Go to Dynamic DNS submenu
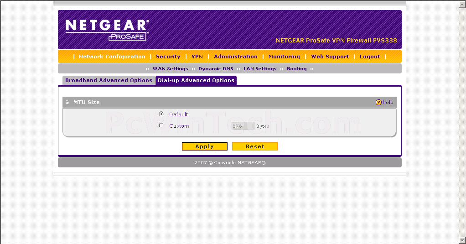The height and width of the screenshot is (244, 466). coord(216,69)
